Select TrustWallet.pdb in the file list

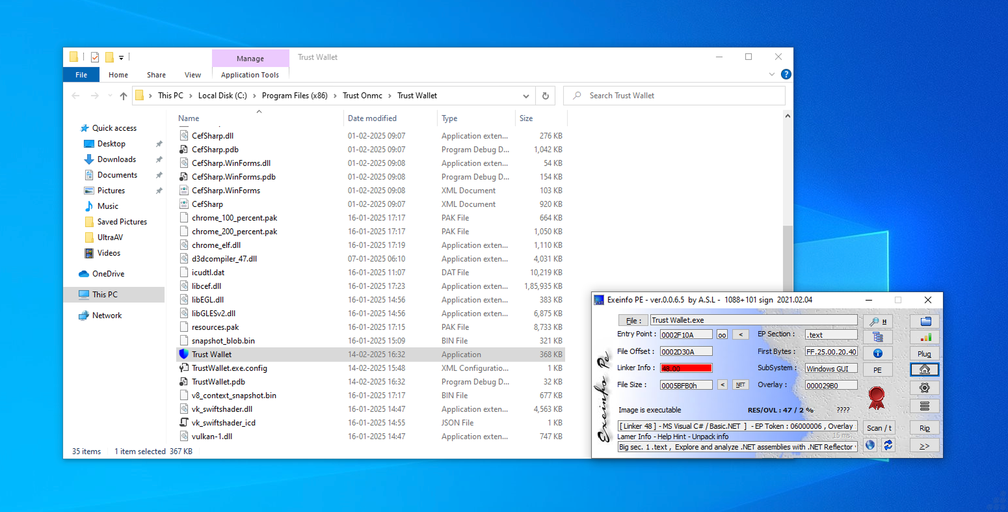[219, 382]
